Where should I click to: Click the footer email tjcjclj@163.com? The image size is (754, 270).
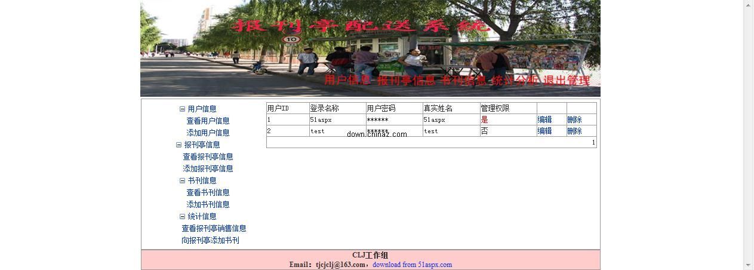click(340, 265)
